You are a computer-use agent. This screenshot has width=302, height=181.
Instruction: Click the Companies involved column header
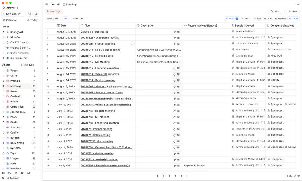(281, 26)
